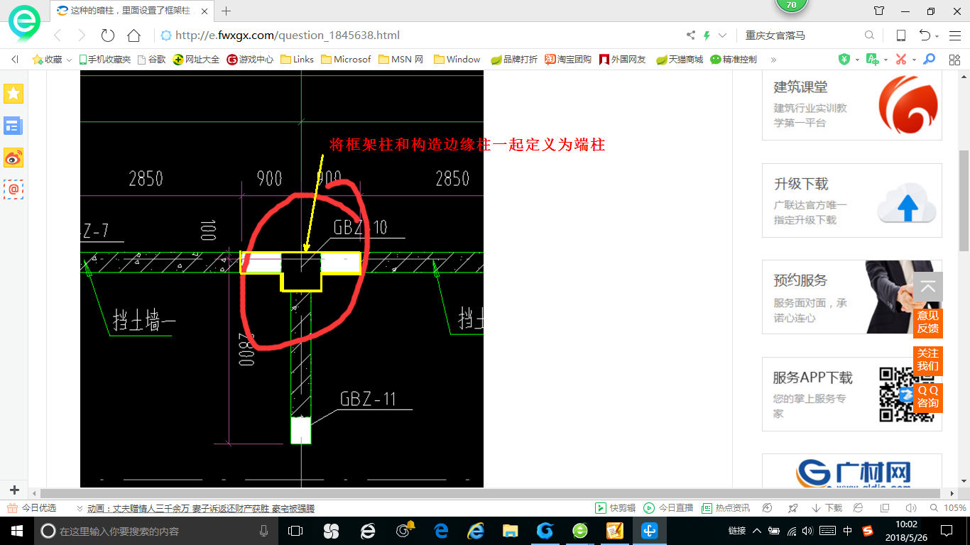970x545 pixels.
Task: Click the undo closed-tab arrow icon
Action: [x=925, y=35]
